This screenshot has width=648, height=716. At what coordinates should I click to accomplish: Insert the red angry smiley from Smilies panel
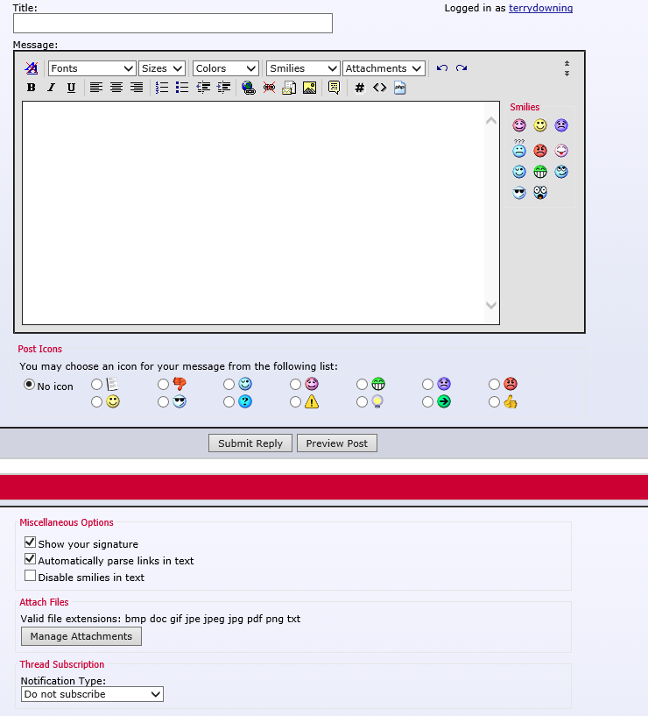tap(540, 150)
